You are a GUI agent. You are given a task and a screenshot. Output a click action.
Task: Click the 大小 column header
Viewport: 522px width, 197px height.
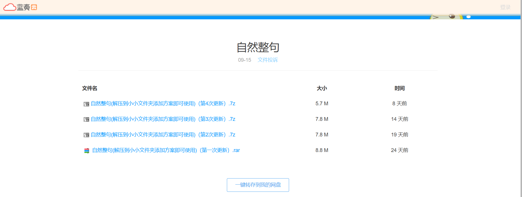[322, 88]
